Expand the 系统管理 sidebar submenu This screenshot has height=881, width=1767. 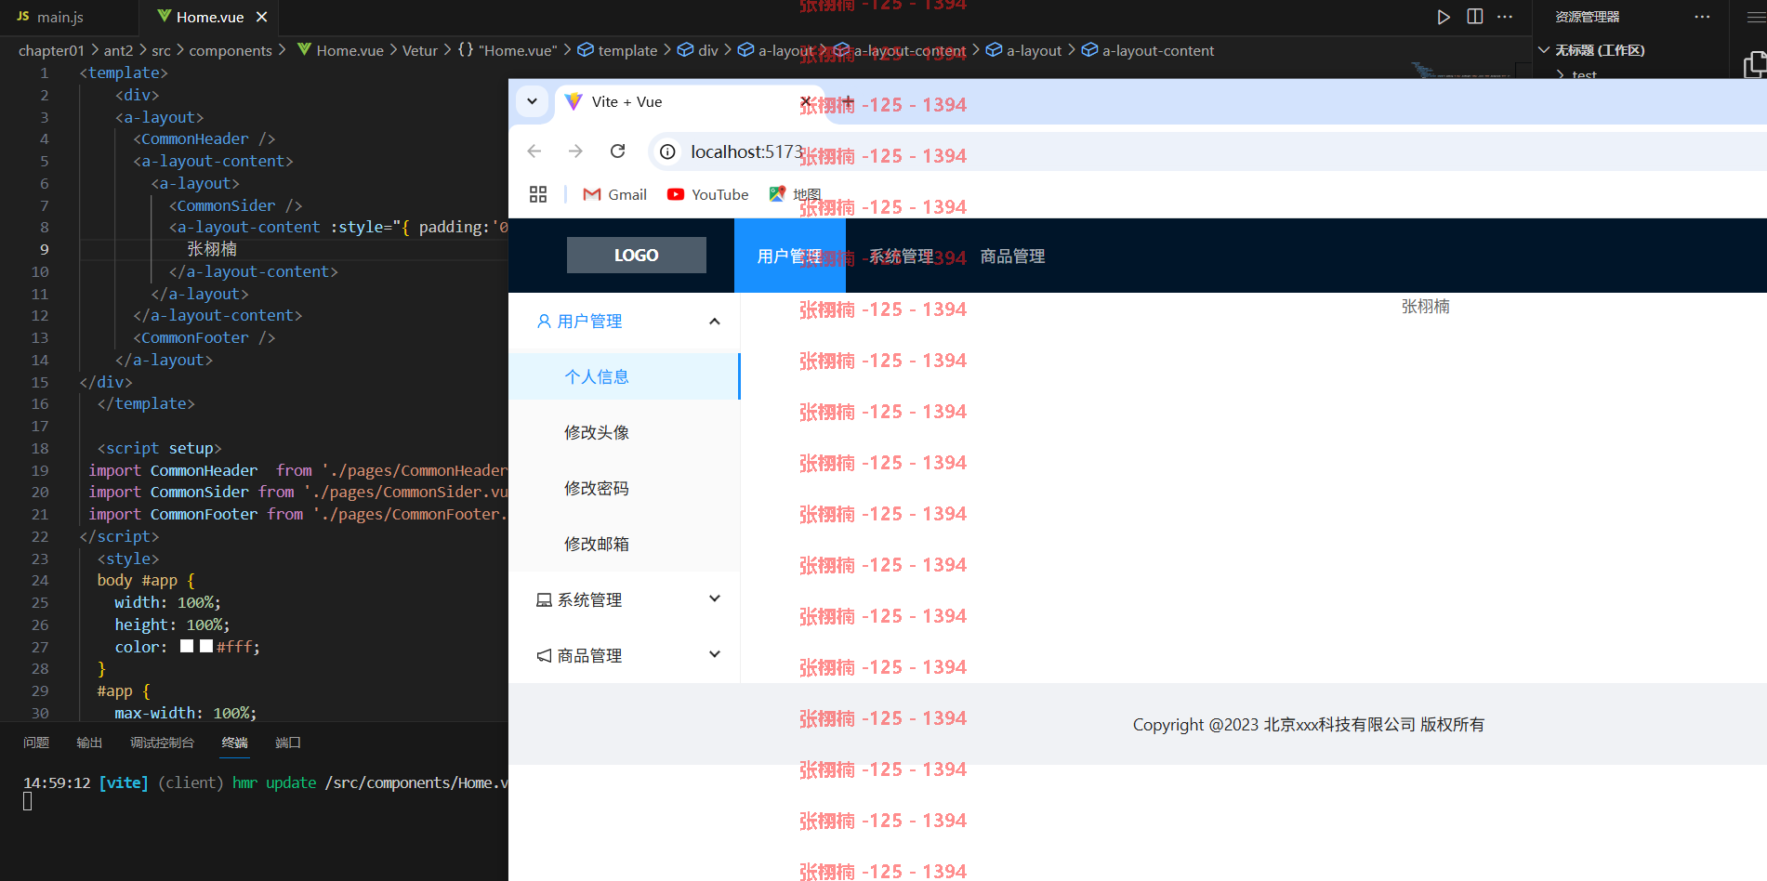[x=715, y=598]
